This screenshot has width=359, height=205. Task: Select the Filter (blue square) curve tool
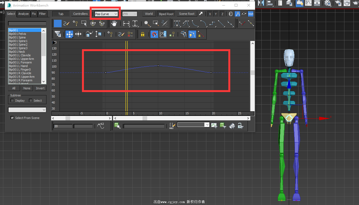tap(57, 24)
